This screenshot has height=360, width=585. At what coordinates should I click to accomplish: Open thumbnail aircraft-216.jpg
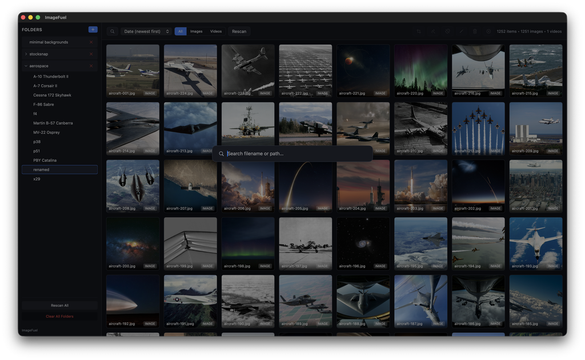point(478,71)
